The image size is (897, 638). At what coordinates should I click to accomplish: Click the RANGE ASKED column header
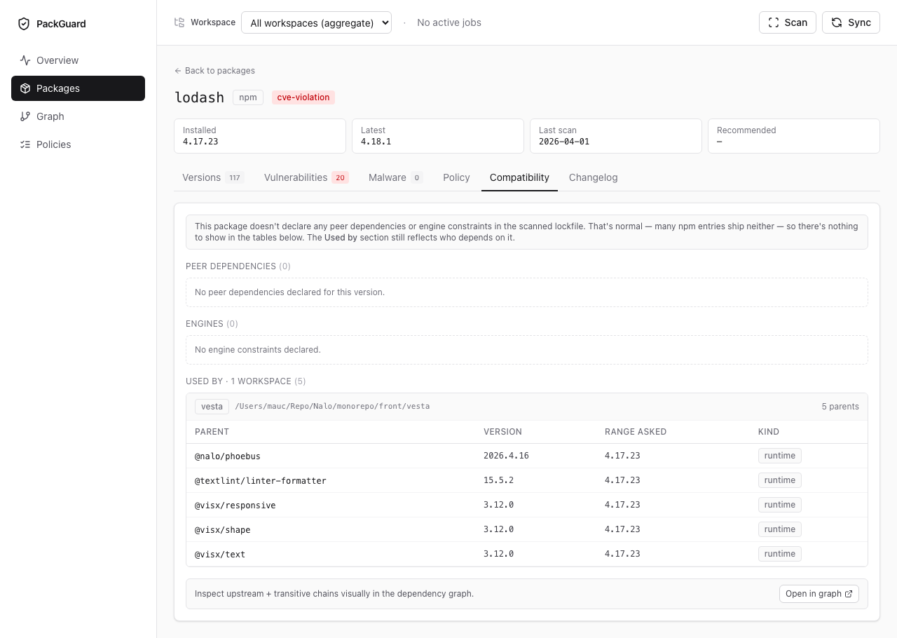[636, 432]
